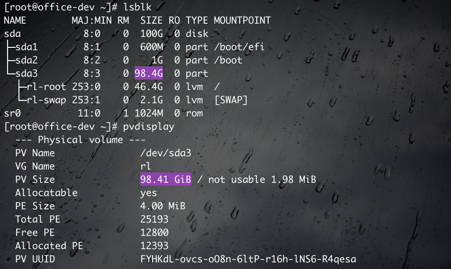
Task: Click the /dev/sda3 PV Name value
Action: coord(166,153)
